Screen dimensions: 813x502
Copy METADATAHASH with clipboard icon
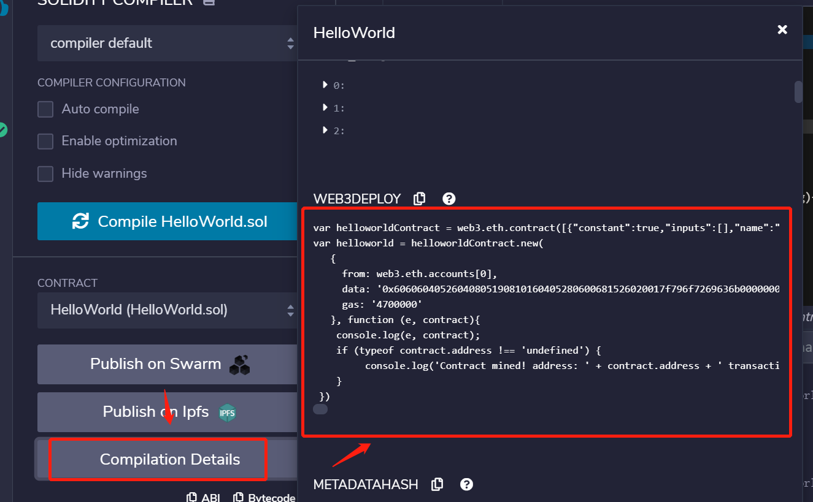(x=437, y=484)
